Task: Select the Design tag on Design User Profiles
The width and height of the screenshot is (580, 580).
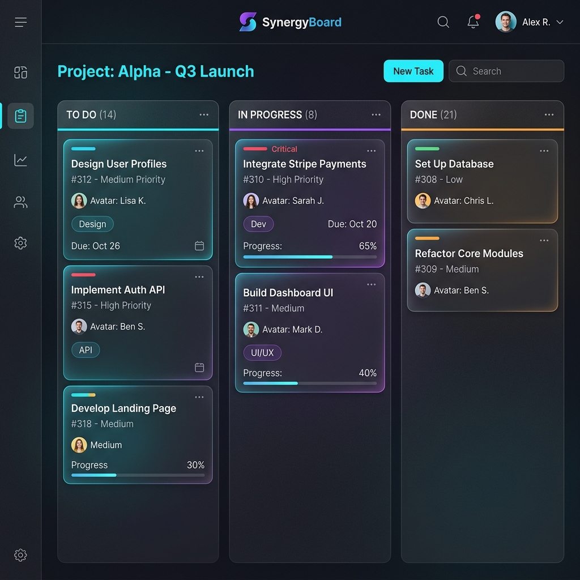Action: (92, 224)
